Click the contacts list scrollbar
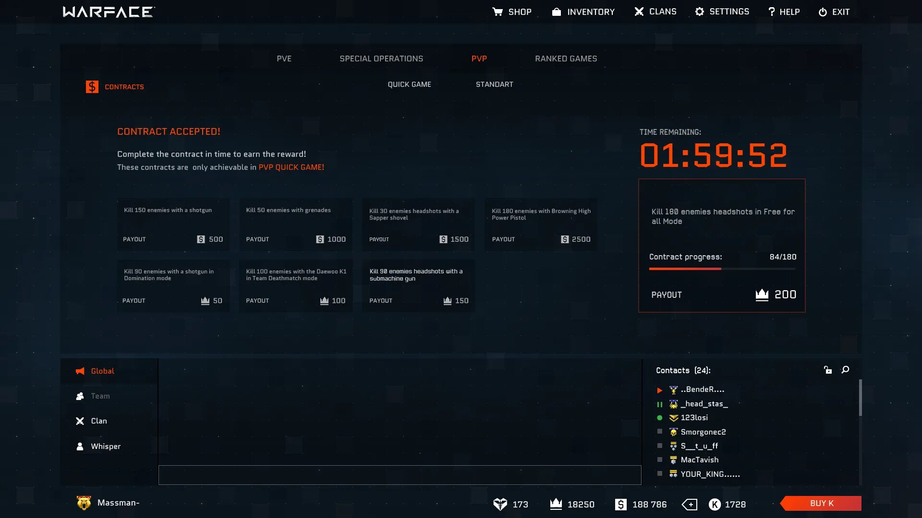Image resolution: width=922 pixels, height=518 pixels. pyautogui.click(x=860, y=398)
